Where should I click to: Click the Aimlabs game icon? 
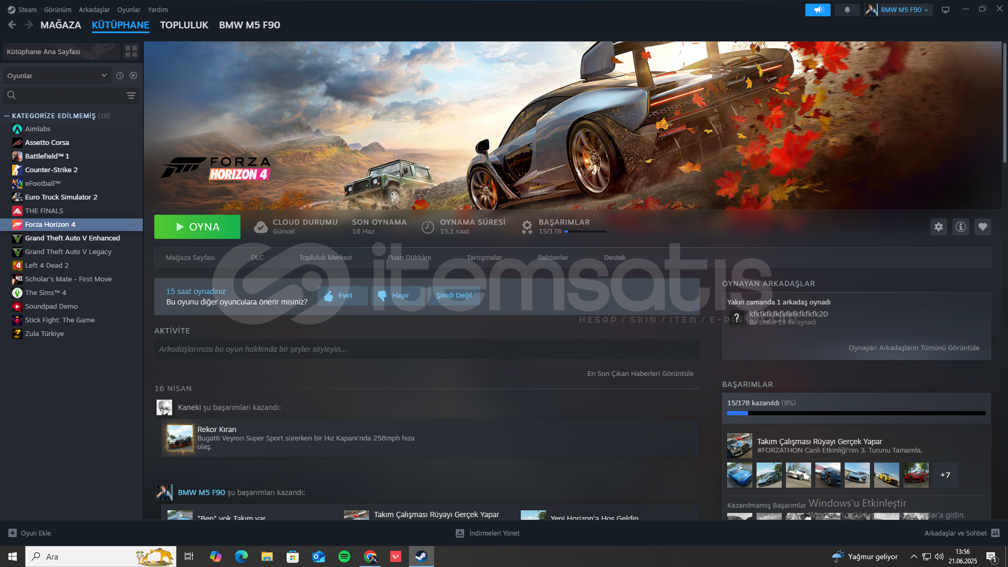(x=17, y=129)
